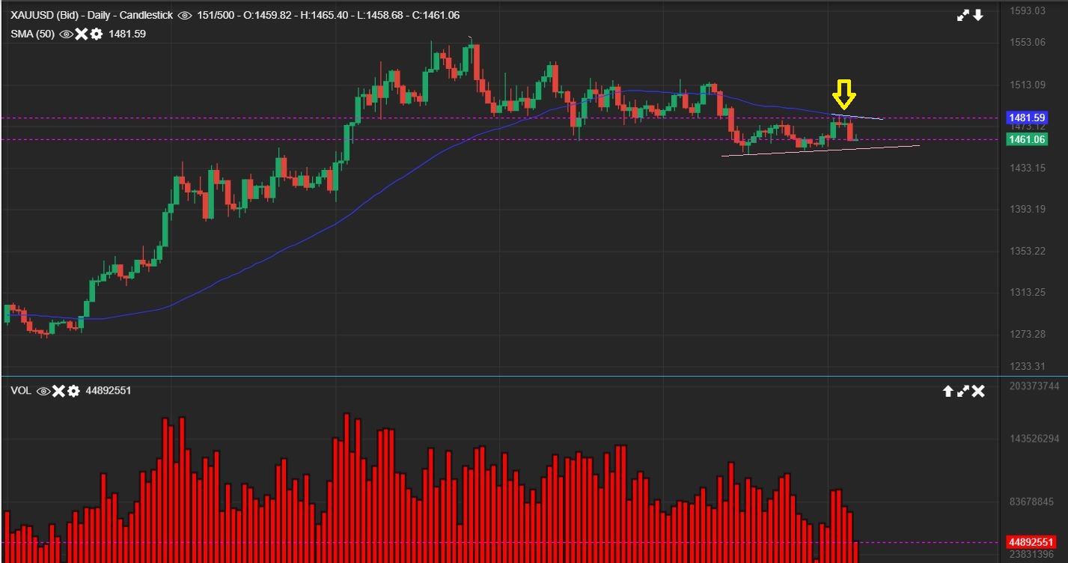Toggle visibility of the VOL indicator
Image resolution: width=1068 pixels, height=563 pixels.
[43, 391]
